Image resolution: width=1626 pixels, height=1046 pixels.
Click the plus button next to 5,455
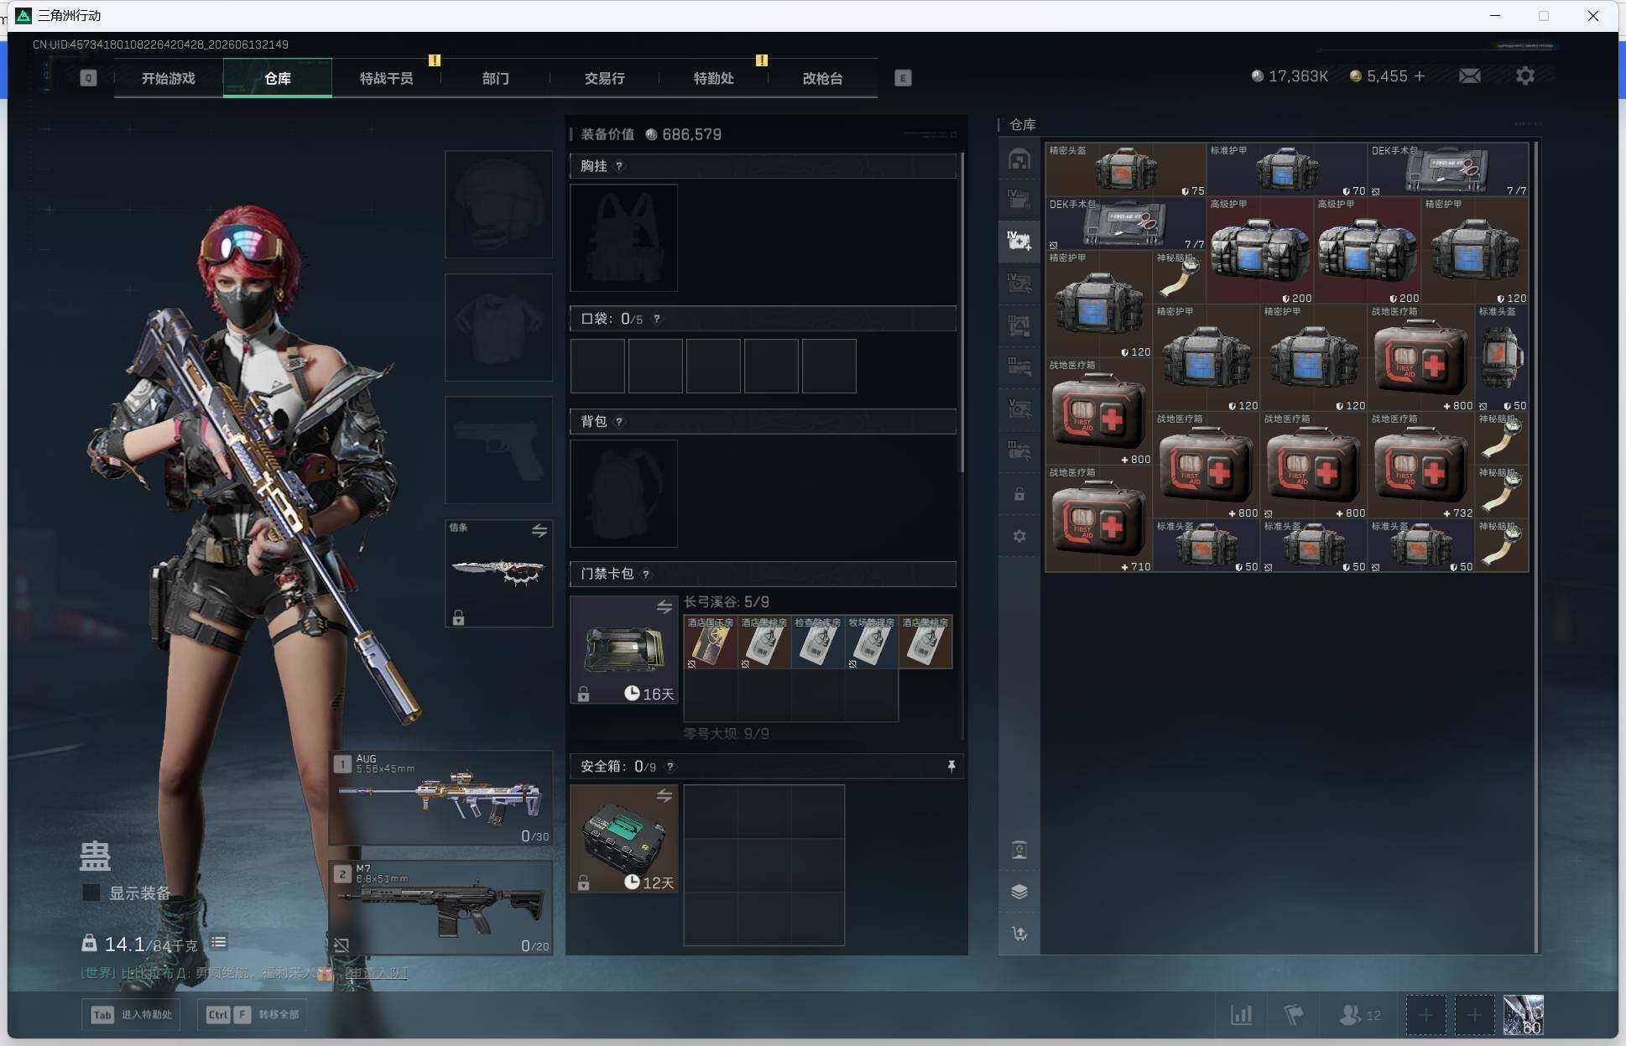point(1420,76)
